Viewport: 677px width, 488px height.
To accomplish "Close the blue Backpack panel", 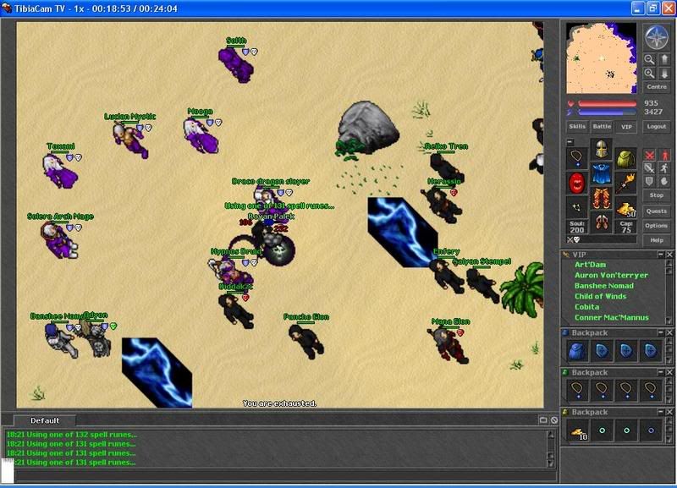I will coord(669,332).
